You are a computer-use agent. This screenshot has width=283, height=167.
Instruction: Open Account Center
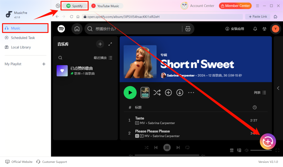[197, 6]
